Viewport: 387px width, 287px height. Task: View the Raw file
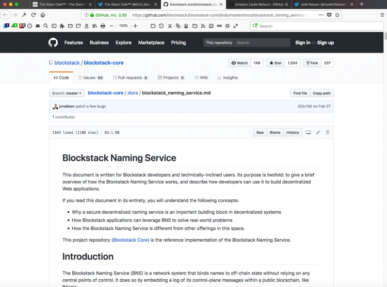point(260,132)
